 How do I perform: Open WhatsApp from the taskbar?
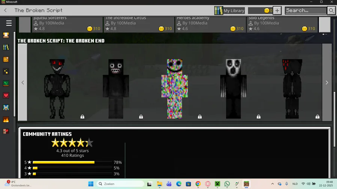click(x=227, y=184)
